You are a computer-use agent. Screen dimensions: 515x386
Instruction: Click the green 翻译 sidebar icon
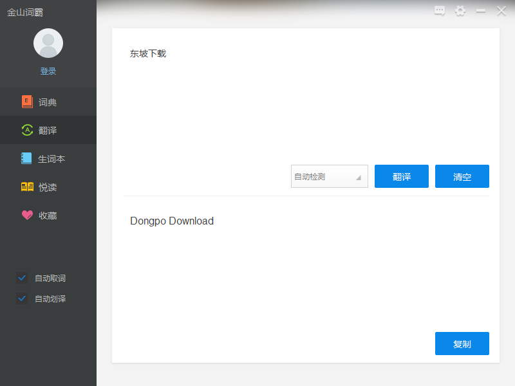(x=27, y=130)
